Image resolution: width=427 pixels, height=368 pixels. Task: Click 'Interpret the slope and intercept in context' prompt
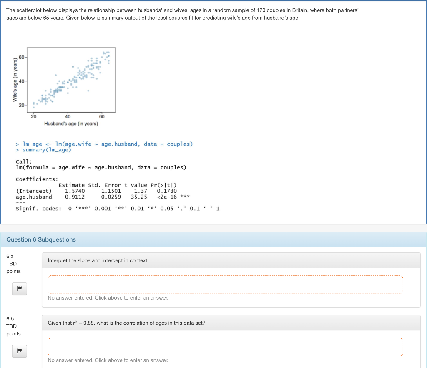[x=98, y=260]
